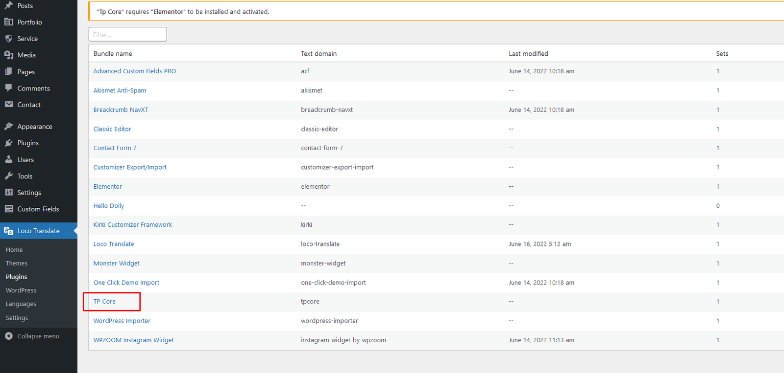Click the Portfolio icon in sidebar

click(x=9, y=22)
